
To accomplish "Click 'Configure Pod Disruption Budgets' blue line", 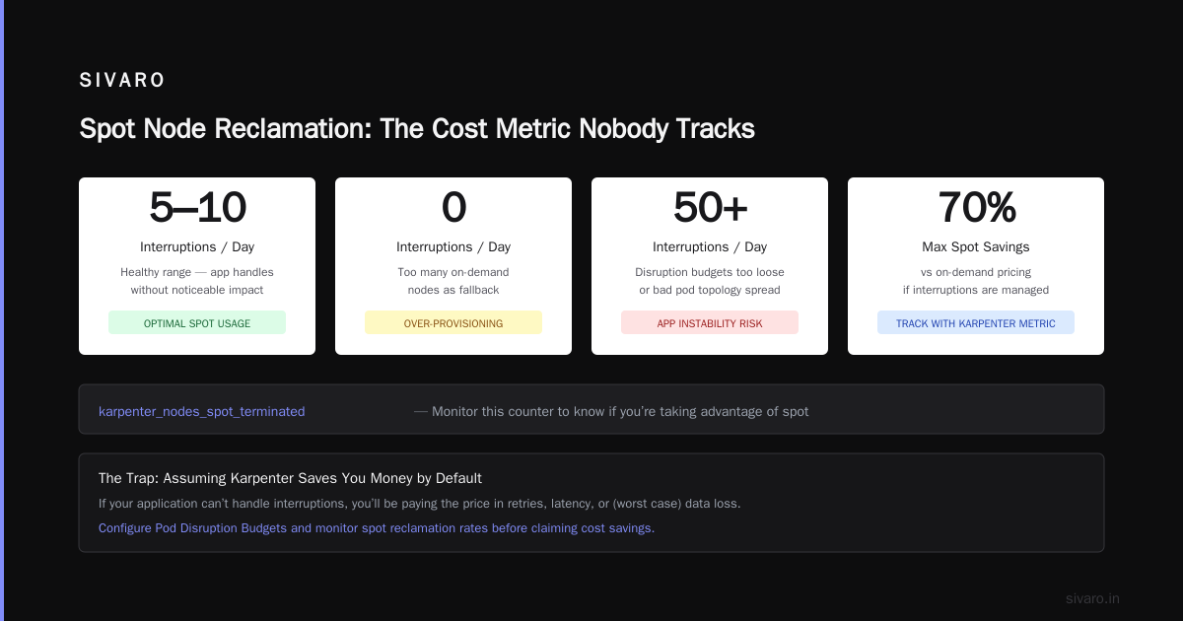I will [377, 528].
